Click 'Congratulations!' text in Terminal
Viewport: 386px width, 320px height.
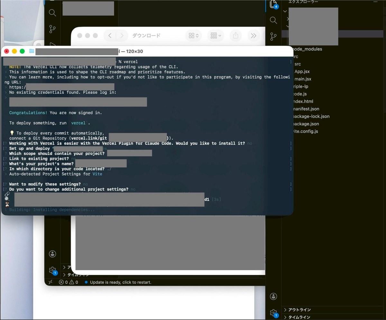click(x=28, y=113)
